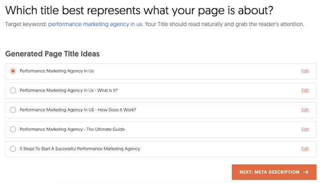
Task: Click 'Performance Marketing Agency - The Ultimate Guide' text
Action: [72, 129]
